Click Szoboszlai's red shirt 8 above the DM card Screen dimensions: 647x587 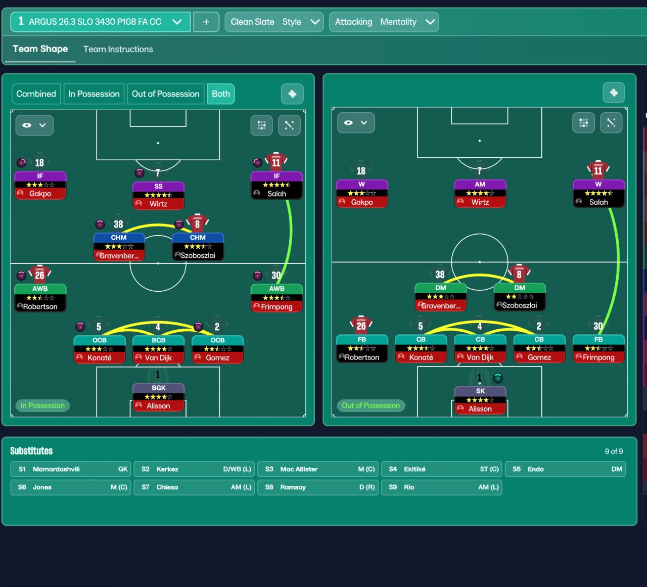pyautogui.click(x=519, y=274)
